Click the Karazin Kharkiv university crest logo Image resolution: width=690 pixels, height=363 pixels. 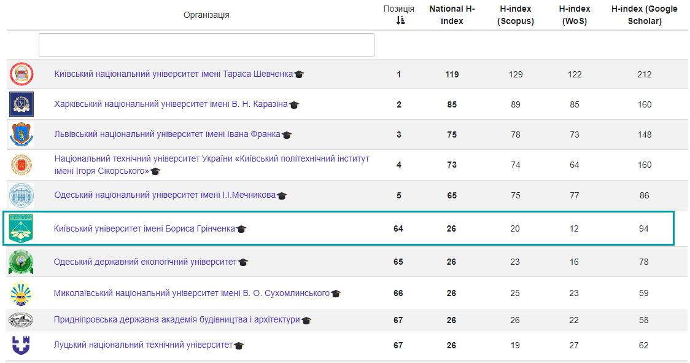21,104
